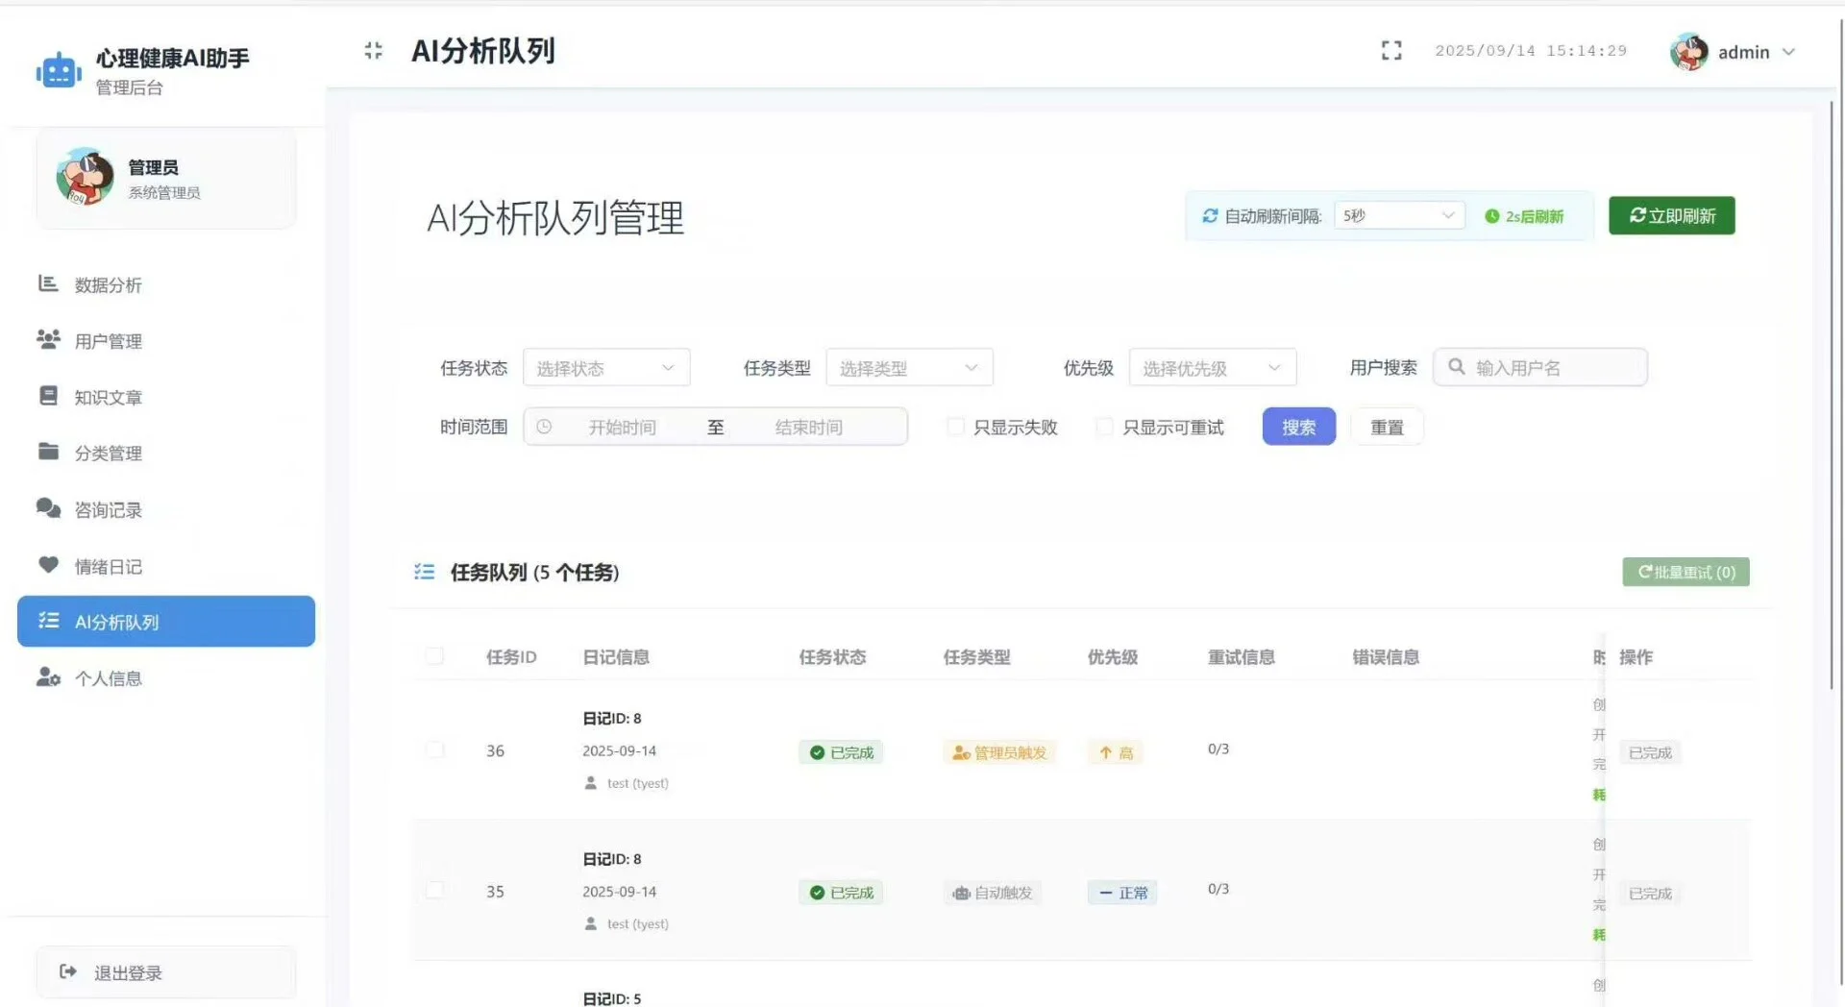Open the 知识文章 sidebar item
Screen dimensions: 1845x1007
(x=107, y=396)
